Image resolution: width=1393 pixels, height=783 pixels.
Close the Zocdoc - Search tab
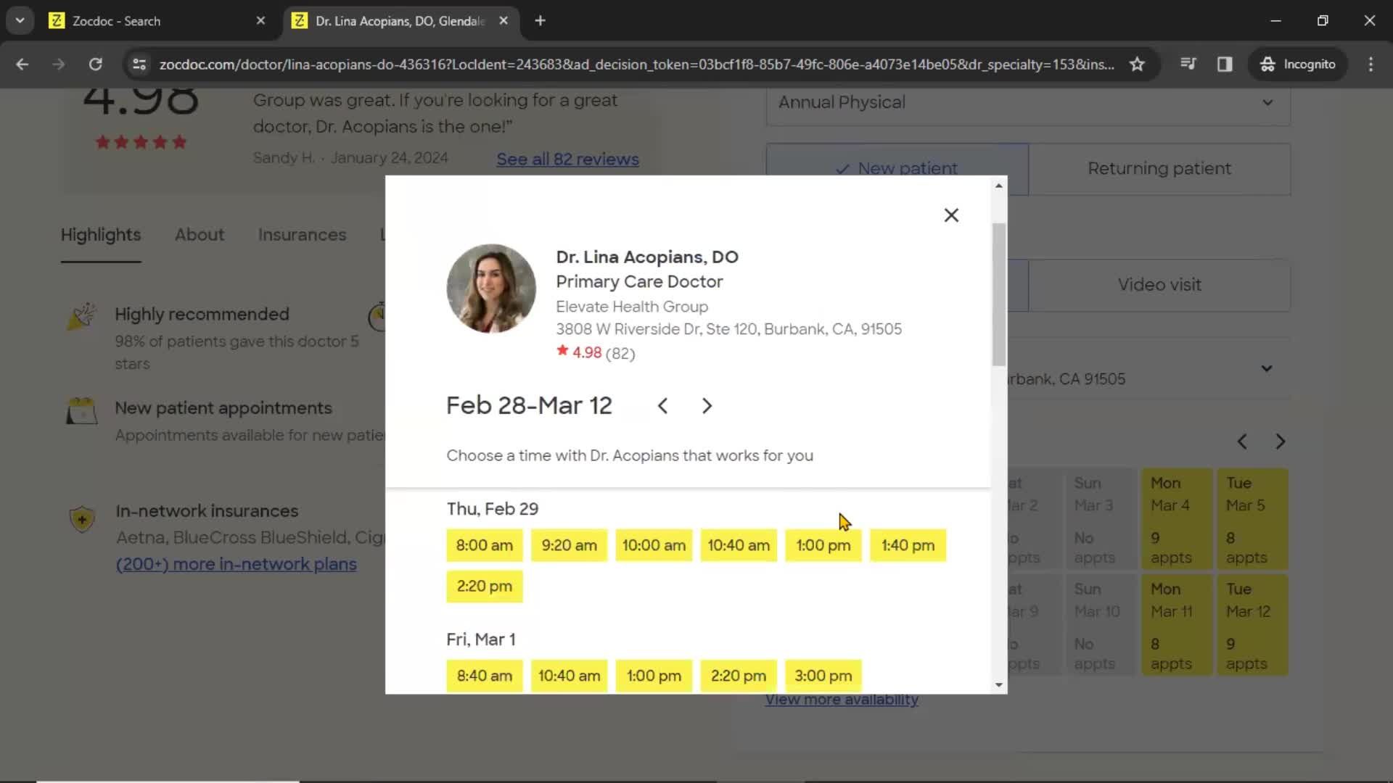tap(260, 21)
